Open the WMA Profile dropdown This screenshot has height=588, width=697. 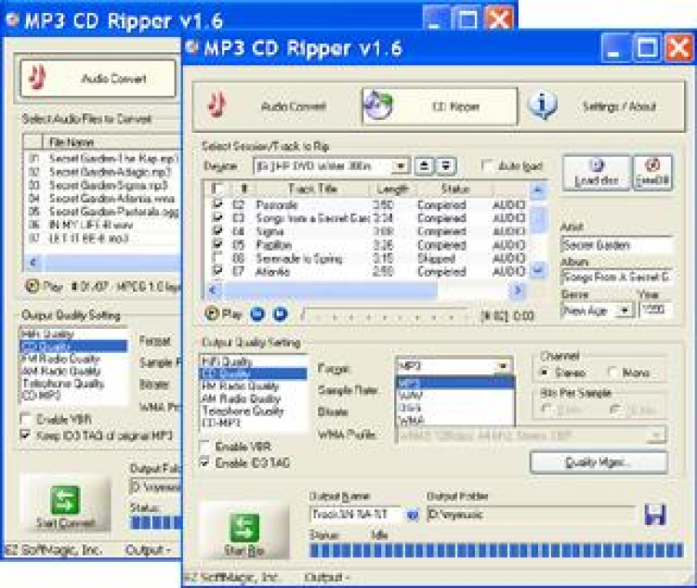(x=656, y=435)
